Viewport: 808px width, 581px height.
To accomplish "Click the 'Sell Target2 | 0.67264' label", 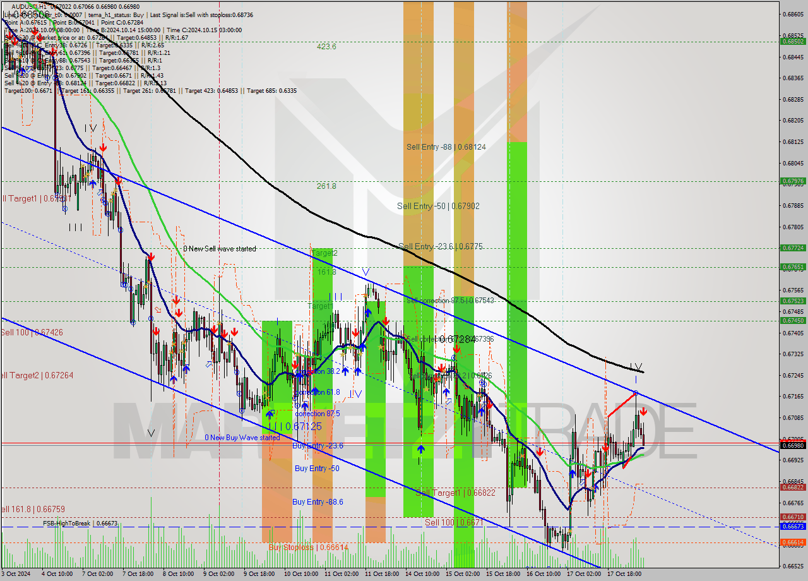I will click(37, 376).
